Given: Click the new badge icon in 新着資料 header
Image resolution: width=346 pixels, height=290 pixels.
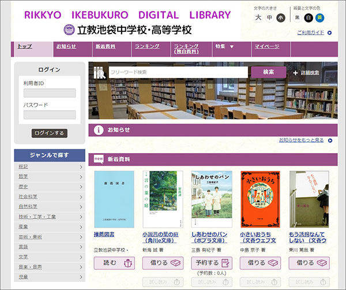Looking at the screenshot, I should pyautogui.click(x=99, y=159).
